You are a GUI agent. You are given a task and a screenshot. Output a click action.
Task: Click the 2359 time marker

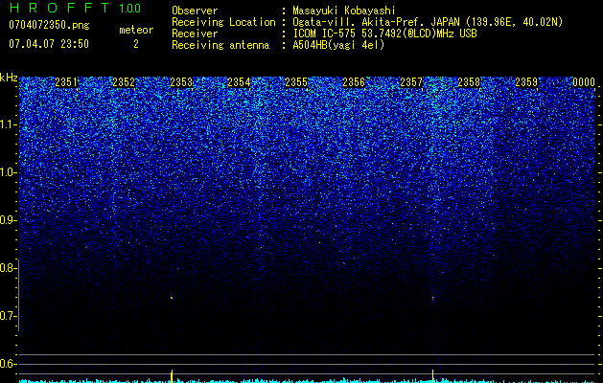point(526,82)
